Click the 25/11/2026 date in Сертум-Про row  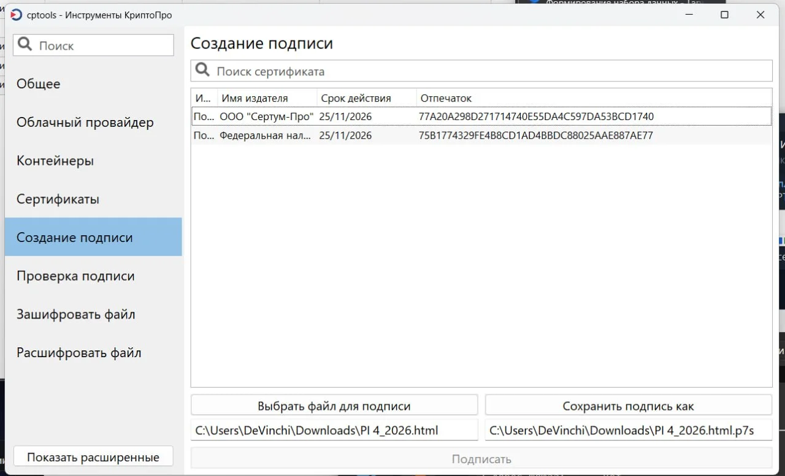click(345, 116)
